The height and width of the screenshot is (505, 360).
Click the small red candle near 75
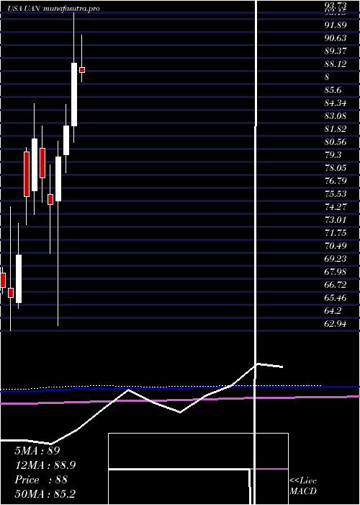pyautogui.click(x=50, y=199)
